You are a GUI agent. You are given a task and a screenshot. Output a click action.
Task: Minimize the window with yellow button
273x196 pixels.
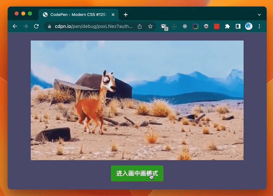23,14
